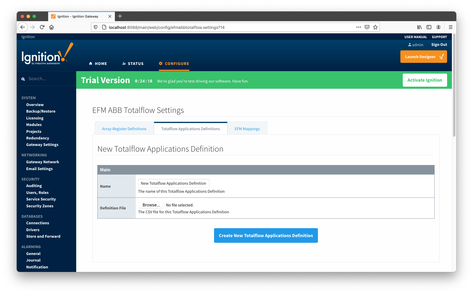Click the tracking protection shield icon
The height and width of the screenshot is (294, 473).
(x=96, y=27)
